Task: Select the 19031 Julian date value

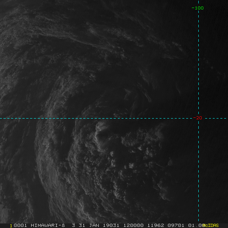Action: click(x=109, y=225)
